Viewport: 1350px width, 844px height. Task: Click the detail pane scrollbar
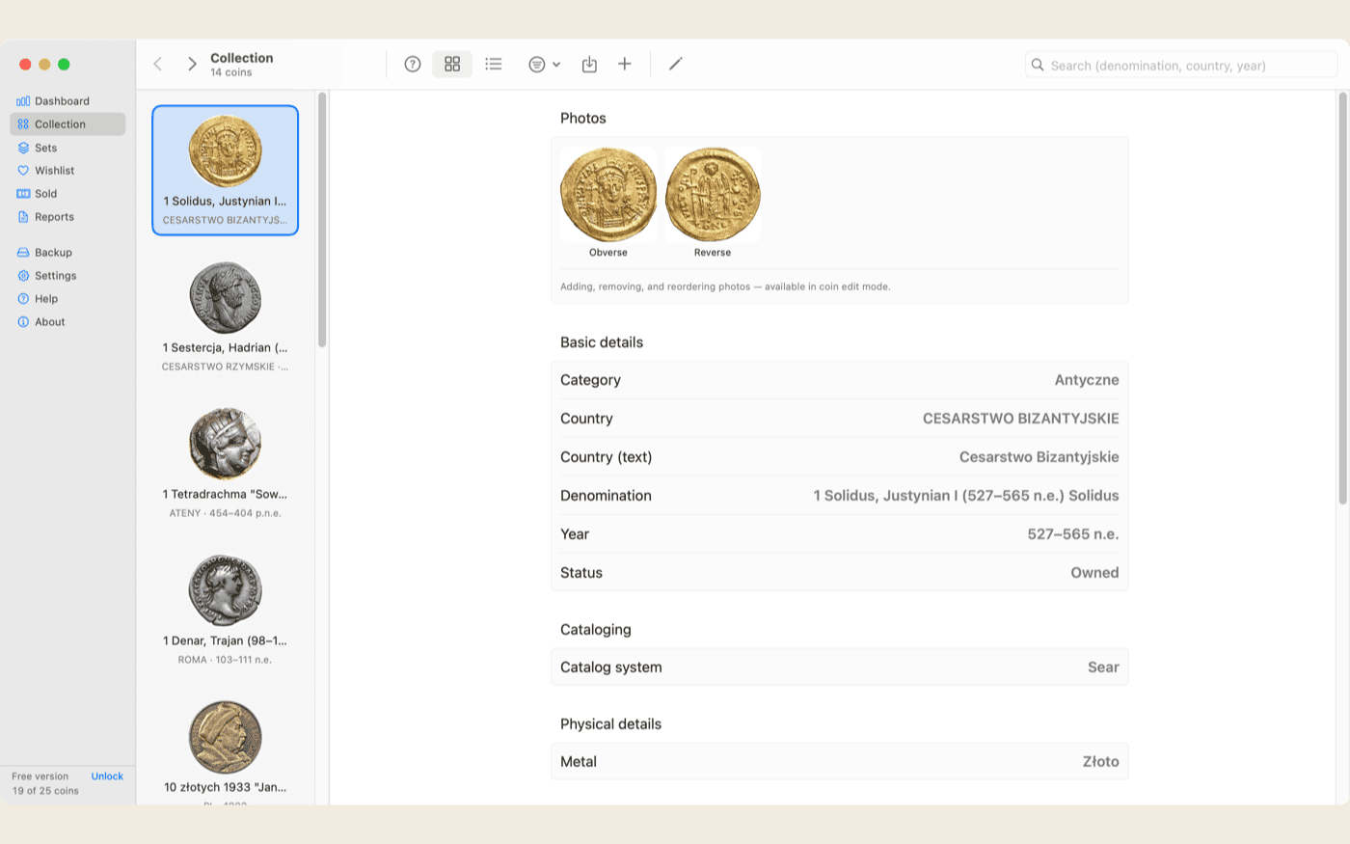click(1342, 298)
